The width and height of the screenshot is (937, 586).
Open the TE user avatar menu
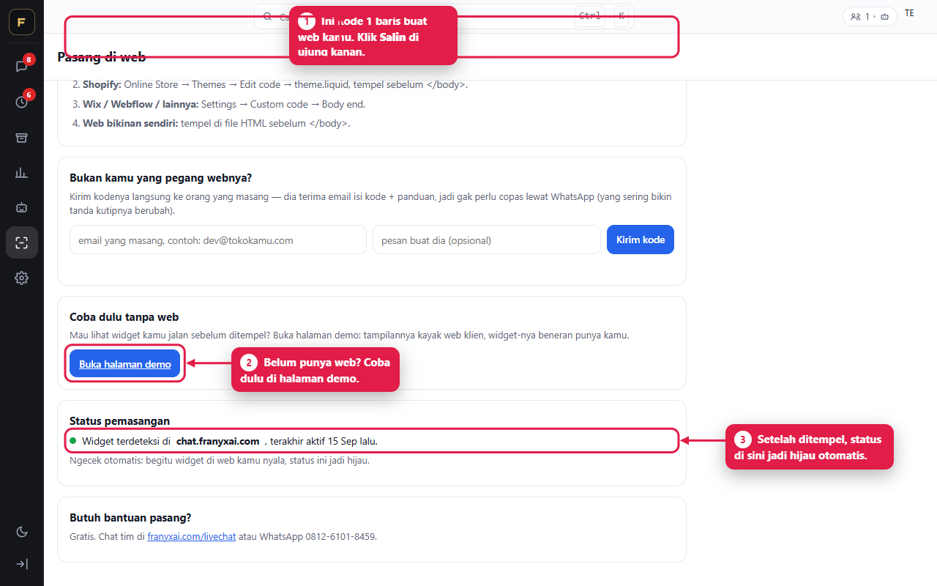[x=909, y=13]
